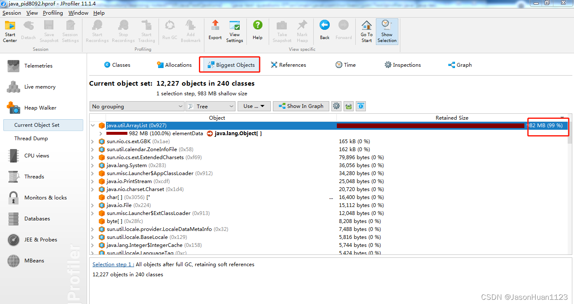Open the CPU views section

point(37,155)
